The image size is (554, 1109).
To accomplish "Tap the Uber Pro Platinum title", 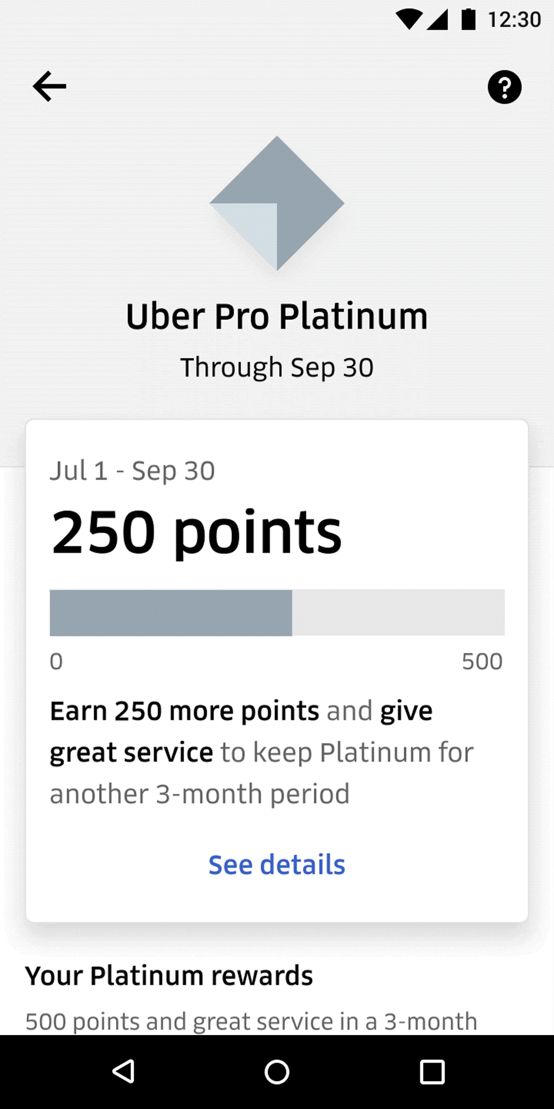I will click(x=277, y=317).
